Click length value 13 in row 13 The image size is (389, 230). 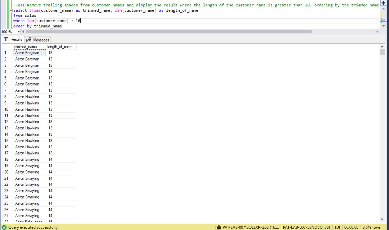61,128
